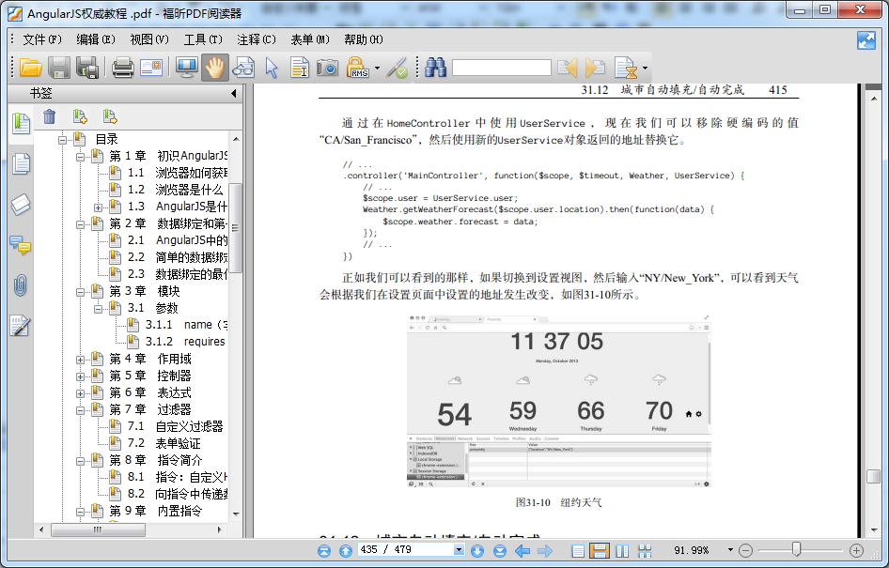Go to previous view blue arrow
Image resolution: width=889 pixels, height=568 pixels.
click(x=522, y=550)
